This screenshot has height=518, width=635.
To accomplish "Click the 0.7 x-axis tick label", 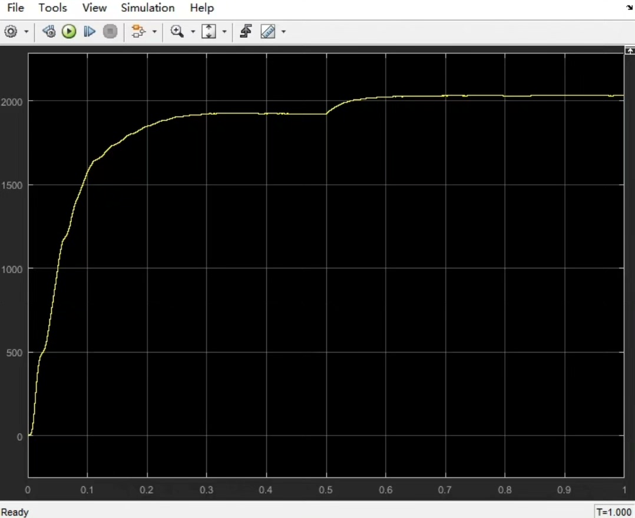I will (445, 490).
